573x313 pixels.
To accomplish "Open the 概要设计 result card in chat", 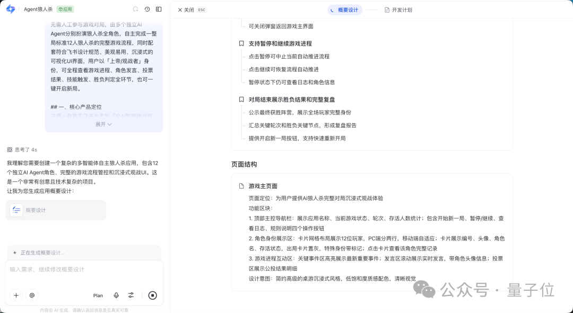I will 56,210.
